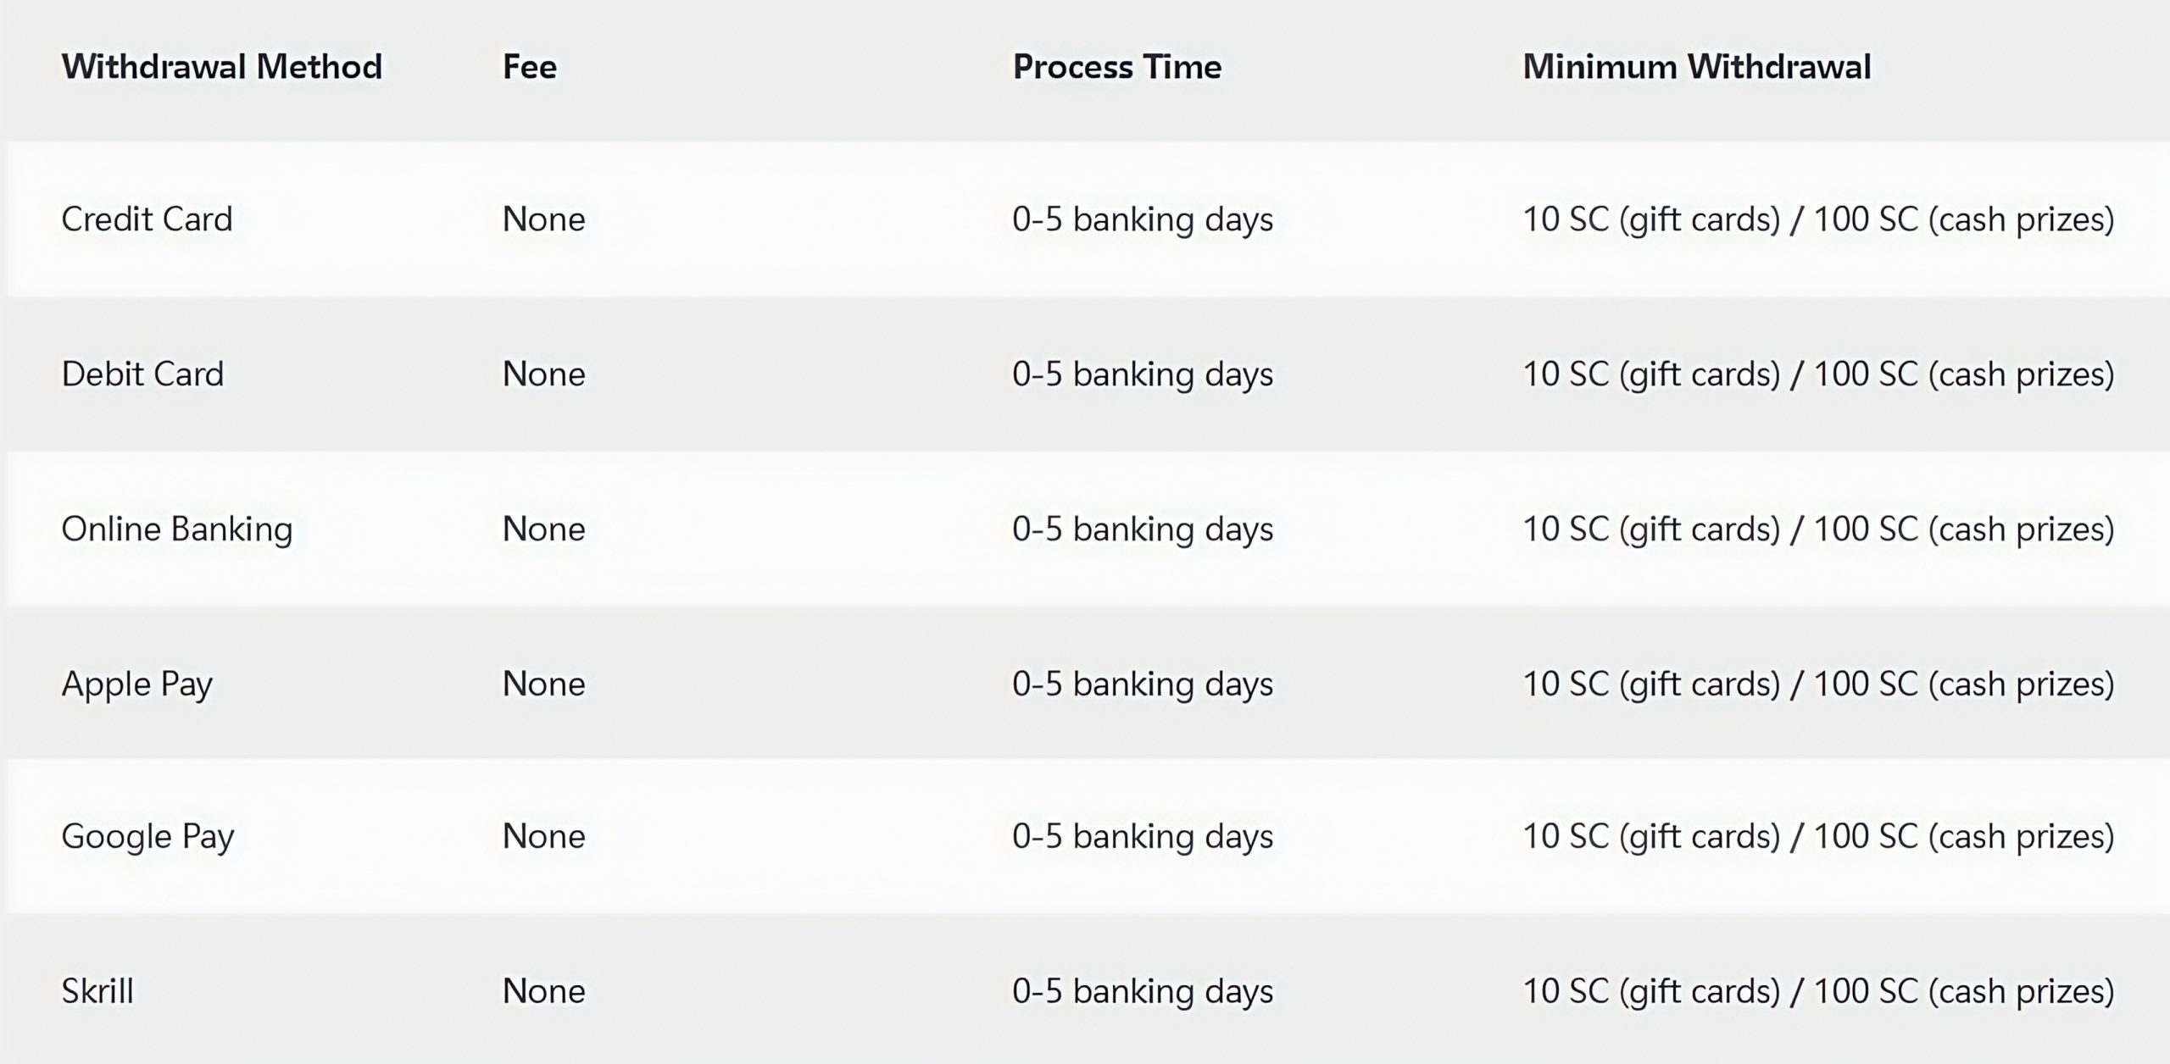Click the Minimum Withdrawal for Online Banking
This screenshot has width=2170, height=1064.
tap(1818, 529)
